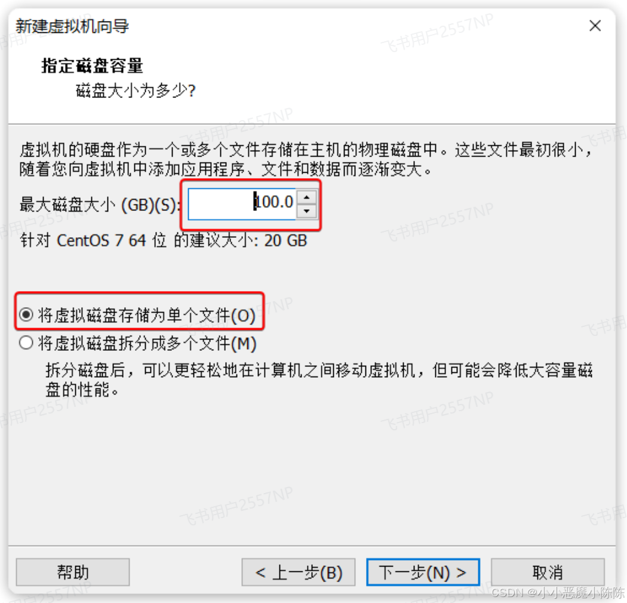The width and height of the screenshot is (627, 603).
Task: Click the 拆分磁盘后 description paragraph
Action: point(319,379)
